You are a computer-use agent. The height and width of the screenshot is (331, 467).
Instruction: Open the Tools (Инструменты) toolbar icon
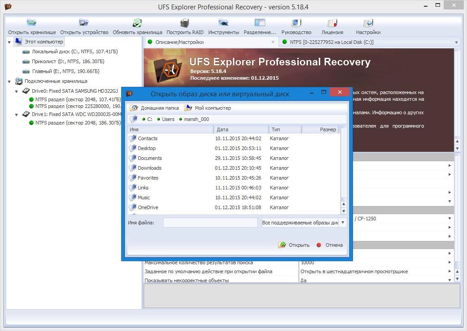pos(223,22)
